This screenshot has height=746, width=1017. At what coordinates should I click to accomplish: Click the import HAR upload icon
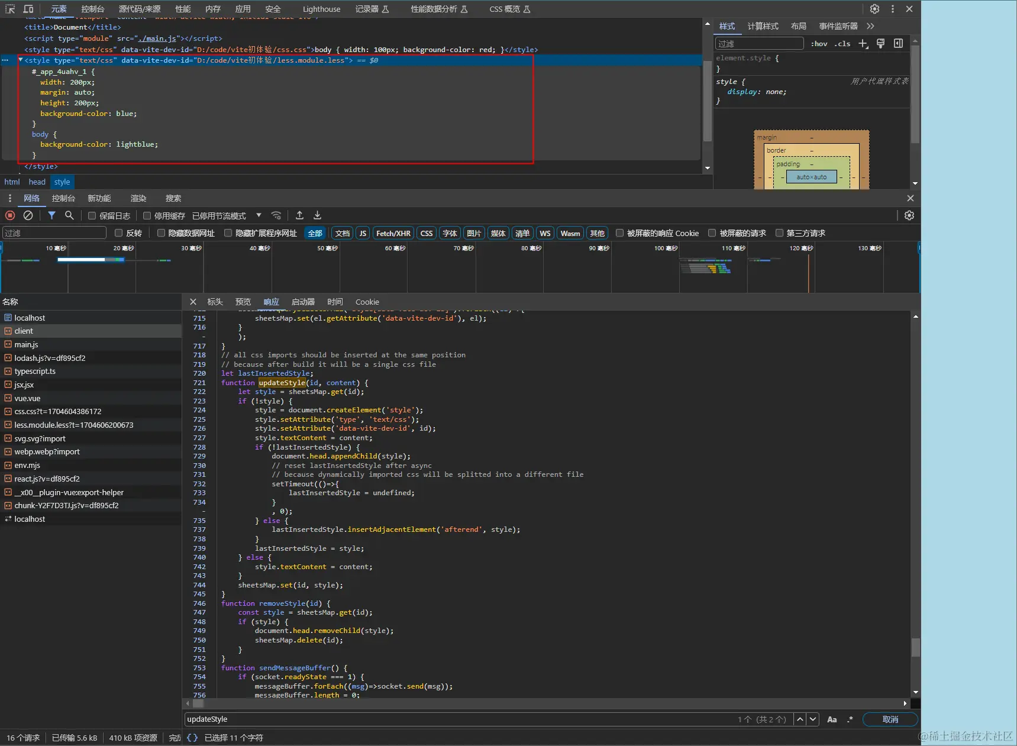(299, 215)
